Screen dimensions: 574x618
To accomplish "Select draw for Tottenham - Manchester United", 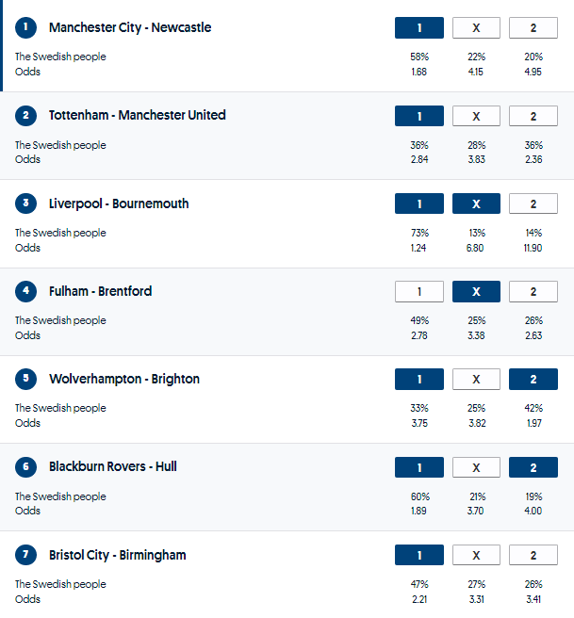I will tap(476, 116).
